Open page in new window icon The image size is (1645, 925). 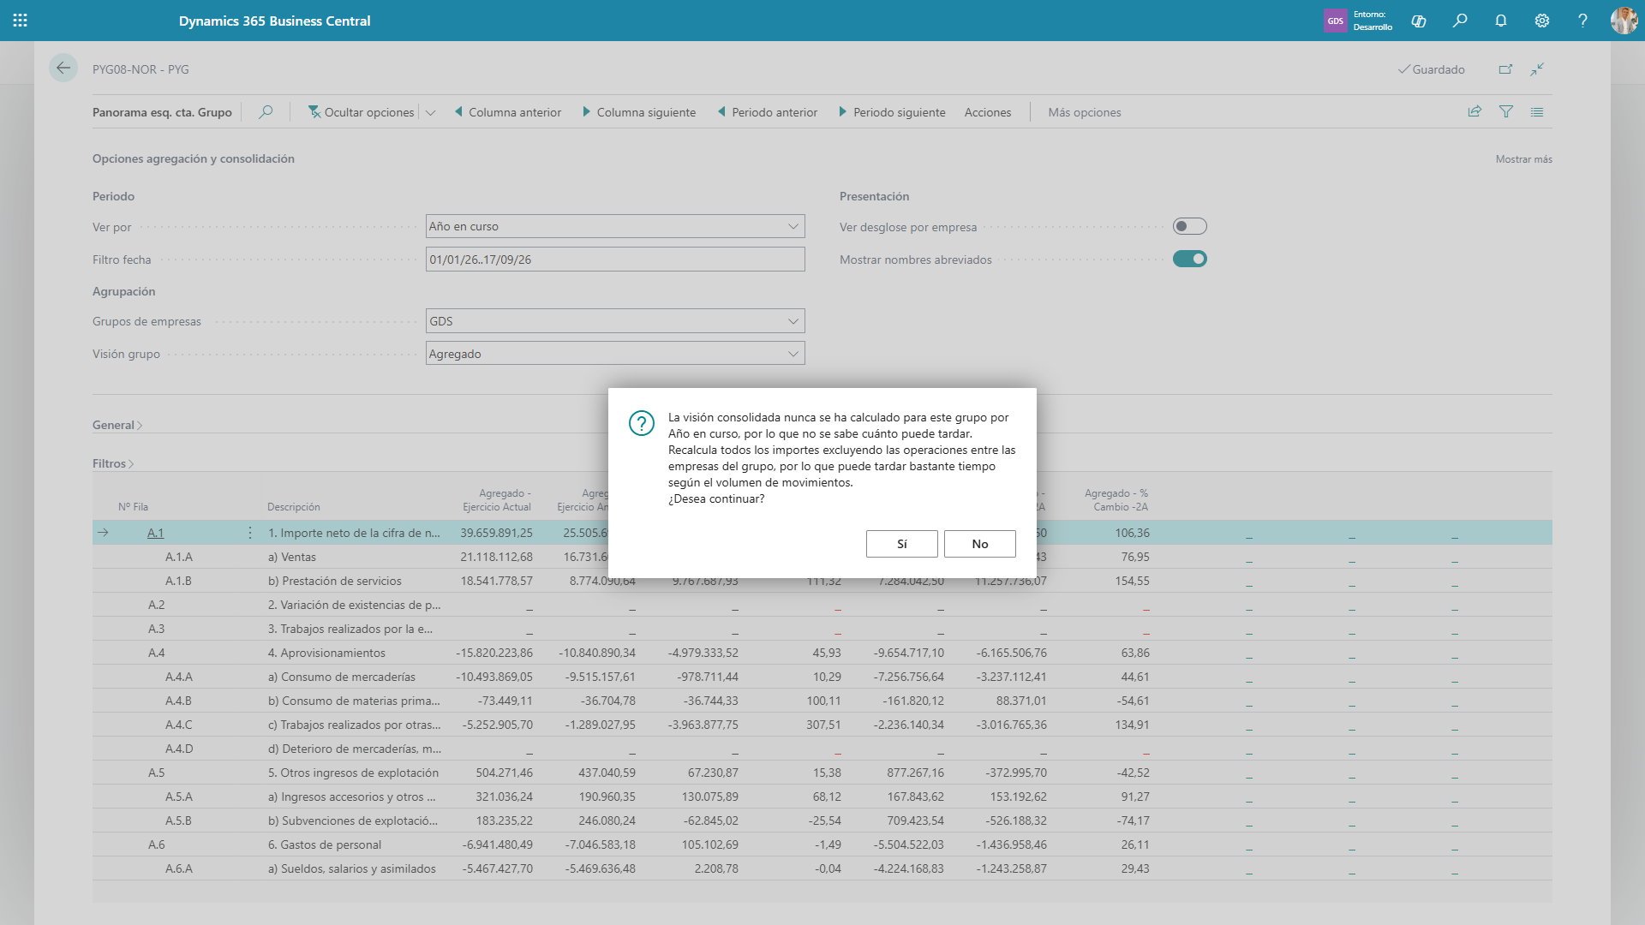click(1505, 69)
